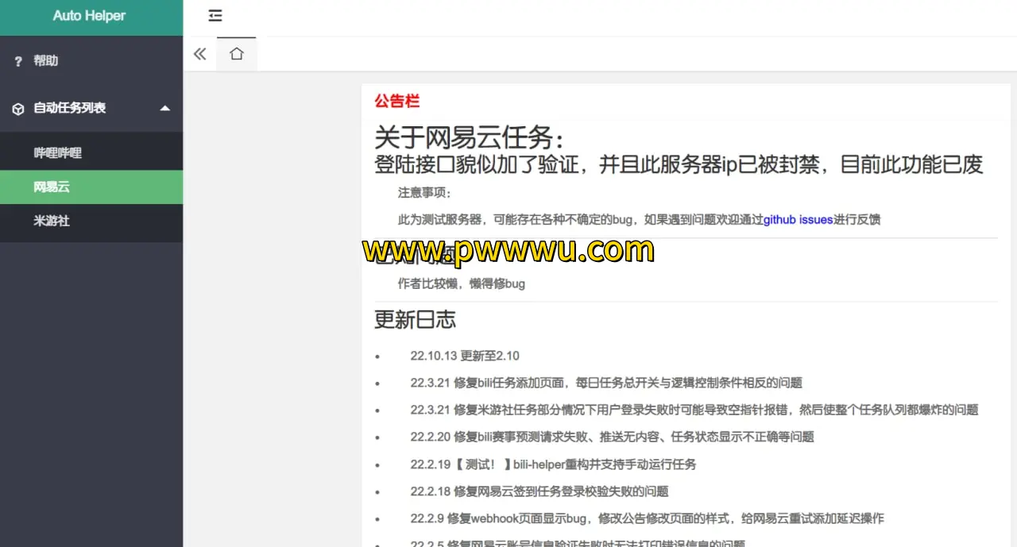1017x547 pixels.
Task: Select the 22.10.13 更新至2.10 changelog entry
Action: (465, 356)
